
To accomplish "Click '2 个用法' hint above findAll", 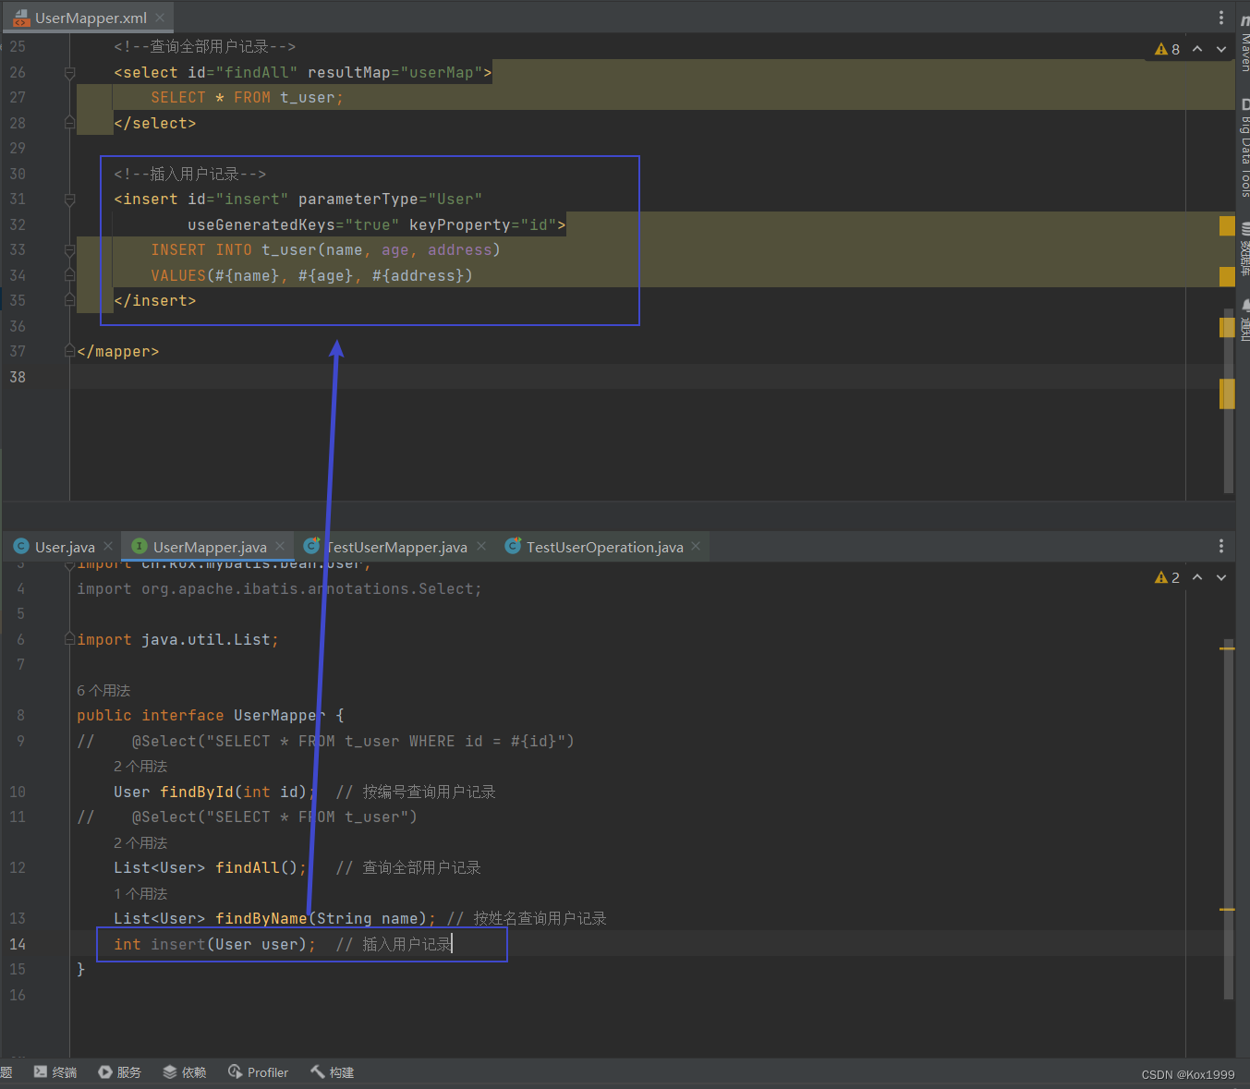I will coord(140,842).
